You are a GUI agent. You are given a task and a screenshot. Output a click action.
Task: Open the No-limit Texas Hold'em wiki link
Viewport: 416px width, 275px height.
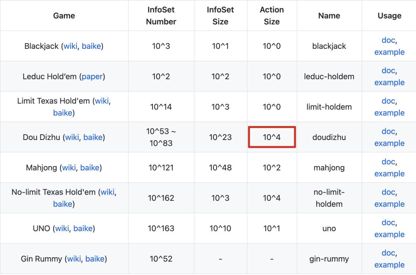point(107,192)
